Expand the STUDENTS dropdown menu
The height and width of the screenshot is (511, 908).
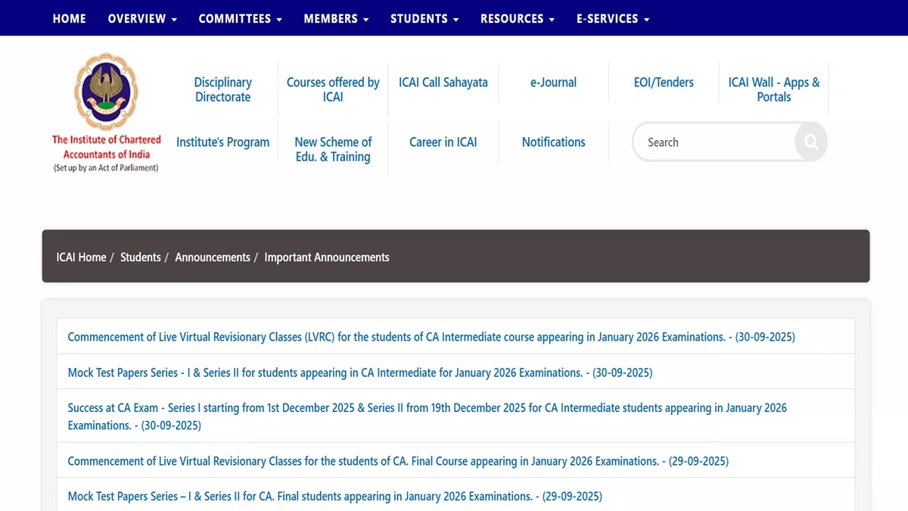tap(424, 18)
